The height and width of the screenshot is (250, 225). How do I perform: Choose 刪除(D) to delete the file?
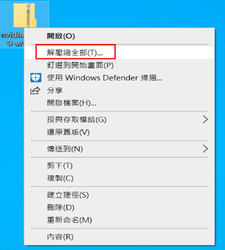coord(119,207)
